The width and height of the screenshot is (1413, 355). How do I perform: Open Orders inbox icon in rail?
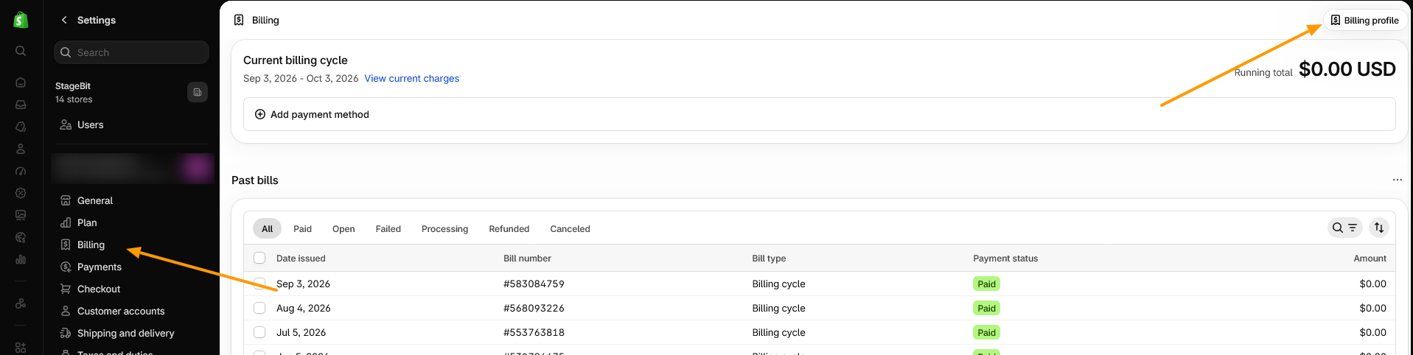pyautogui.click(x=21, y=105)
